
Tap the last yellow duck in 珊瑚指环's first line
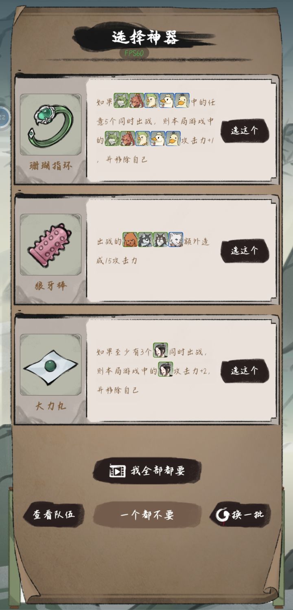click(x=182, y=100)
